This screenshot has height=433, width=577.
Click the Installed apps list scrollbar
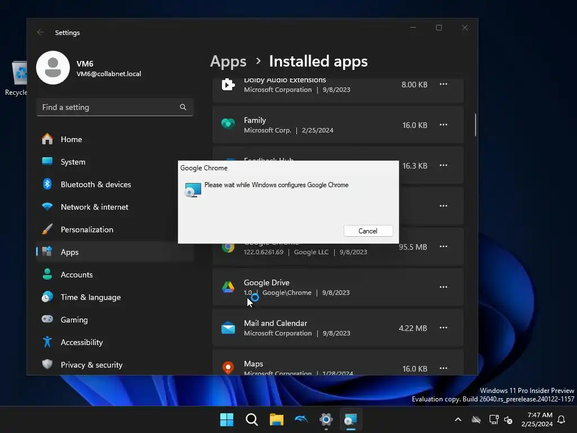[476, 125]
